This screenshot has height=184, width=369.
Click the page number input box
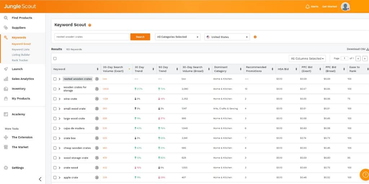pos(344,59)
